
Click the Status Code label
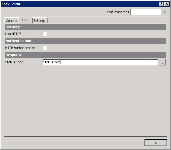tap(14, 62)
